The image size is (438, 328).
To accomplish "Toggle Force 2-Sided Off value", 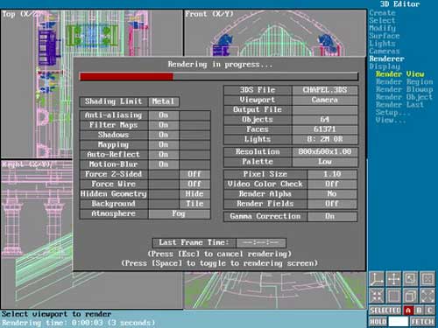I will click(x=194, y=174).
